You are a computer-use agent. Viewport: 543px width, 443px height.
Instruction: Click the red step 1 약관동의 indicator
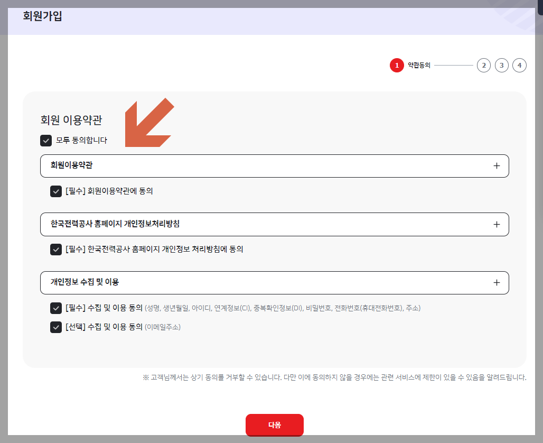[x=397, y=65]
